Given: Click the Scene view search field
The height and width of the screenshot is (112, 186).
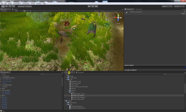Looking at the screenshot, I should 112,11.
